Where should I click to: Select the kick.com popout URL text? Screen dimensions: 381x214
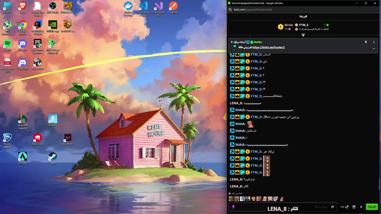(253, 10)
